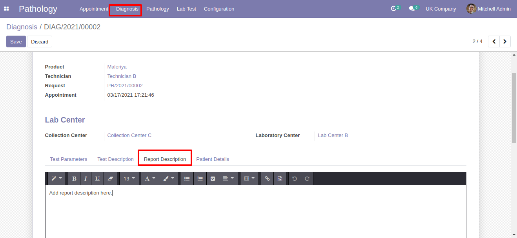The width and height of the screenshot is (517, 238).
Task: Click the eraser remove-format icon
Action: [x=110, y=178]
